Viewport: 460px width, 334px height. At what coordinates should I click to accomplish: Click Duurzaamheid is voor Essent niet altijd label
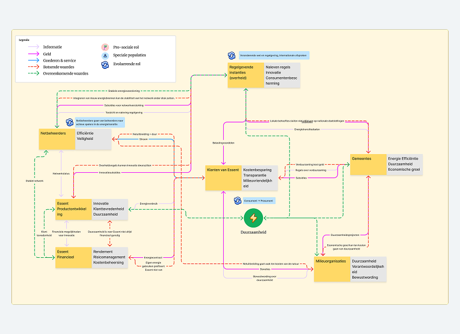click(110, 233)
